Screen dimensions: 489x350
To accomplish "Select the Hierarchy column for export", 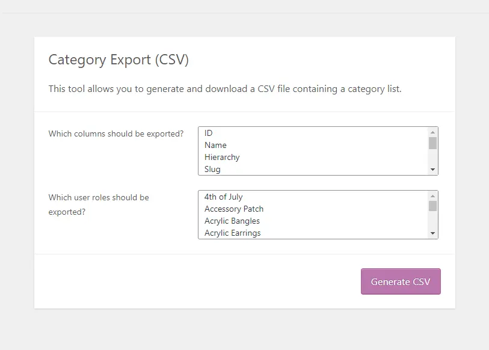I will (223, 157).
